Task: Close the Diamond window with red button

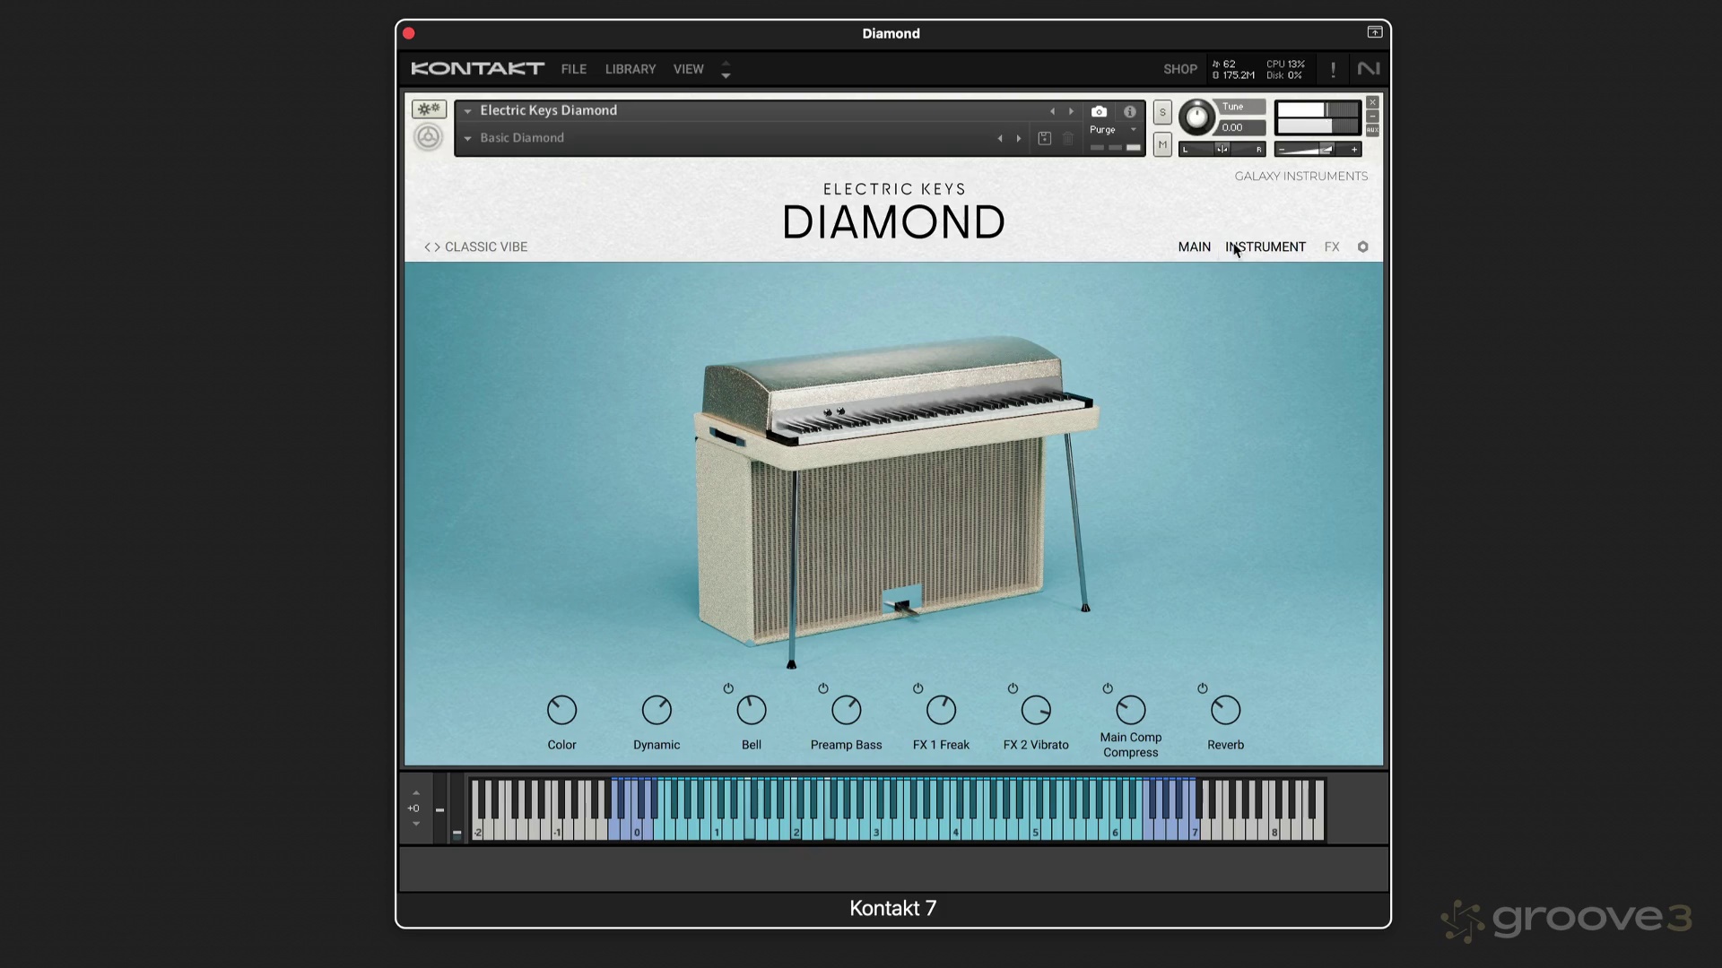Action: coord(409,33)
